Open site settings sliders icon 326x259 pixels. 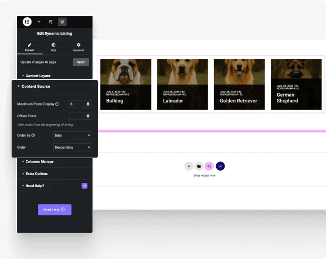[x=50, y=22]
